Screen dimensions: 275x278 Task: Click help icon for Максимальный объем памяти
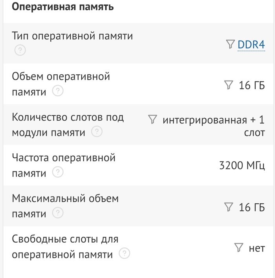(x=58, y=213)
